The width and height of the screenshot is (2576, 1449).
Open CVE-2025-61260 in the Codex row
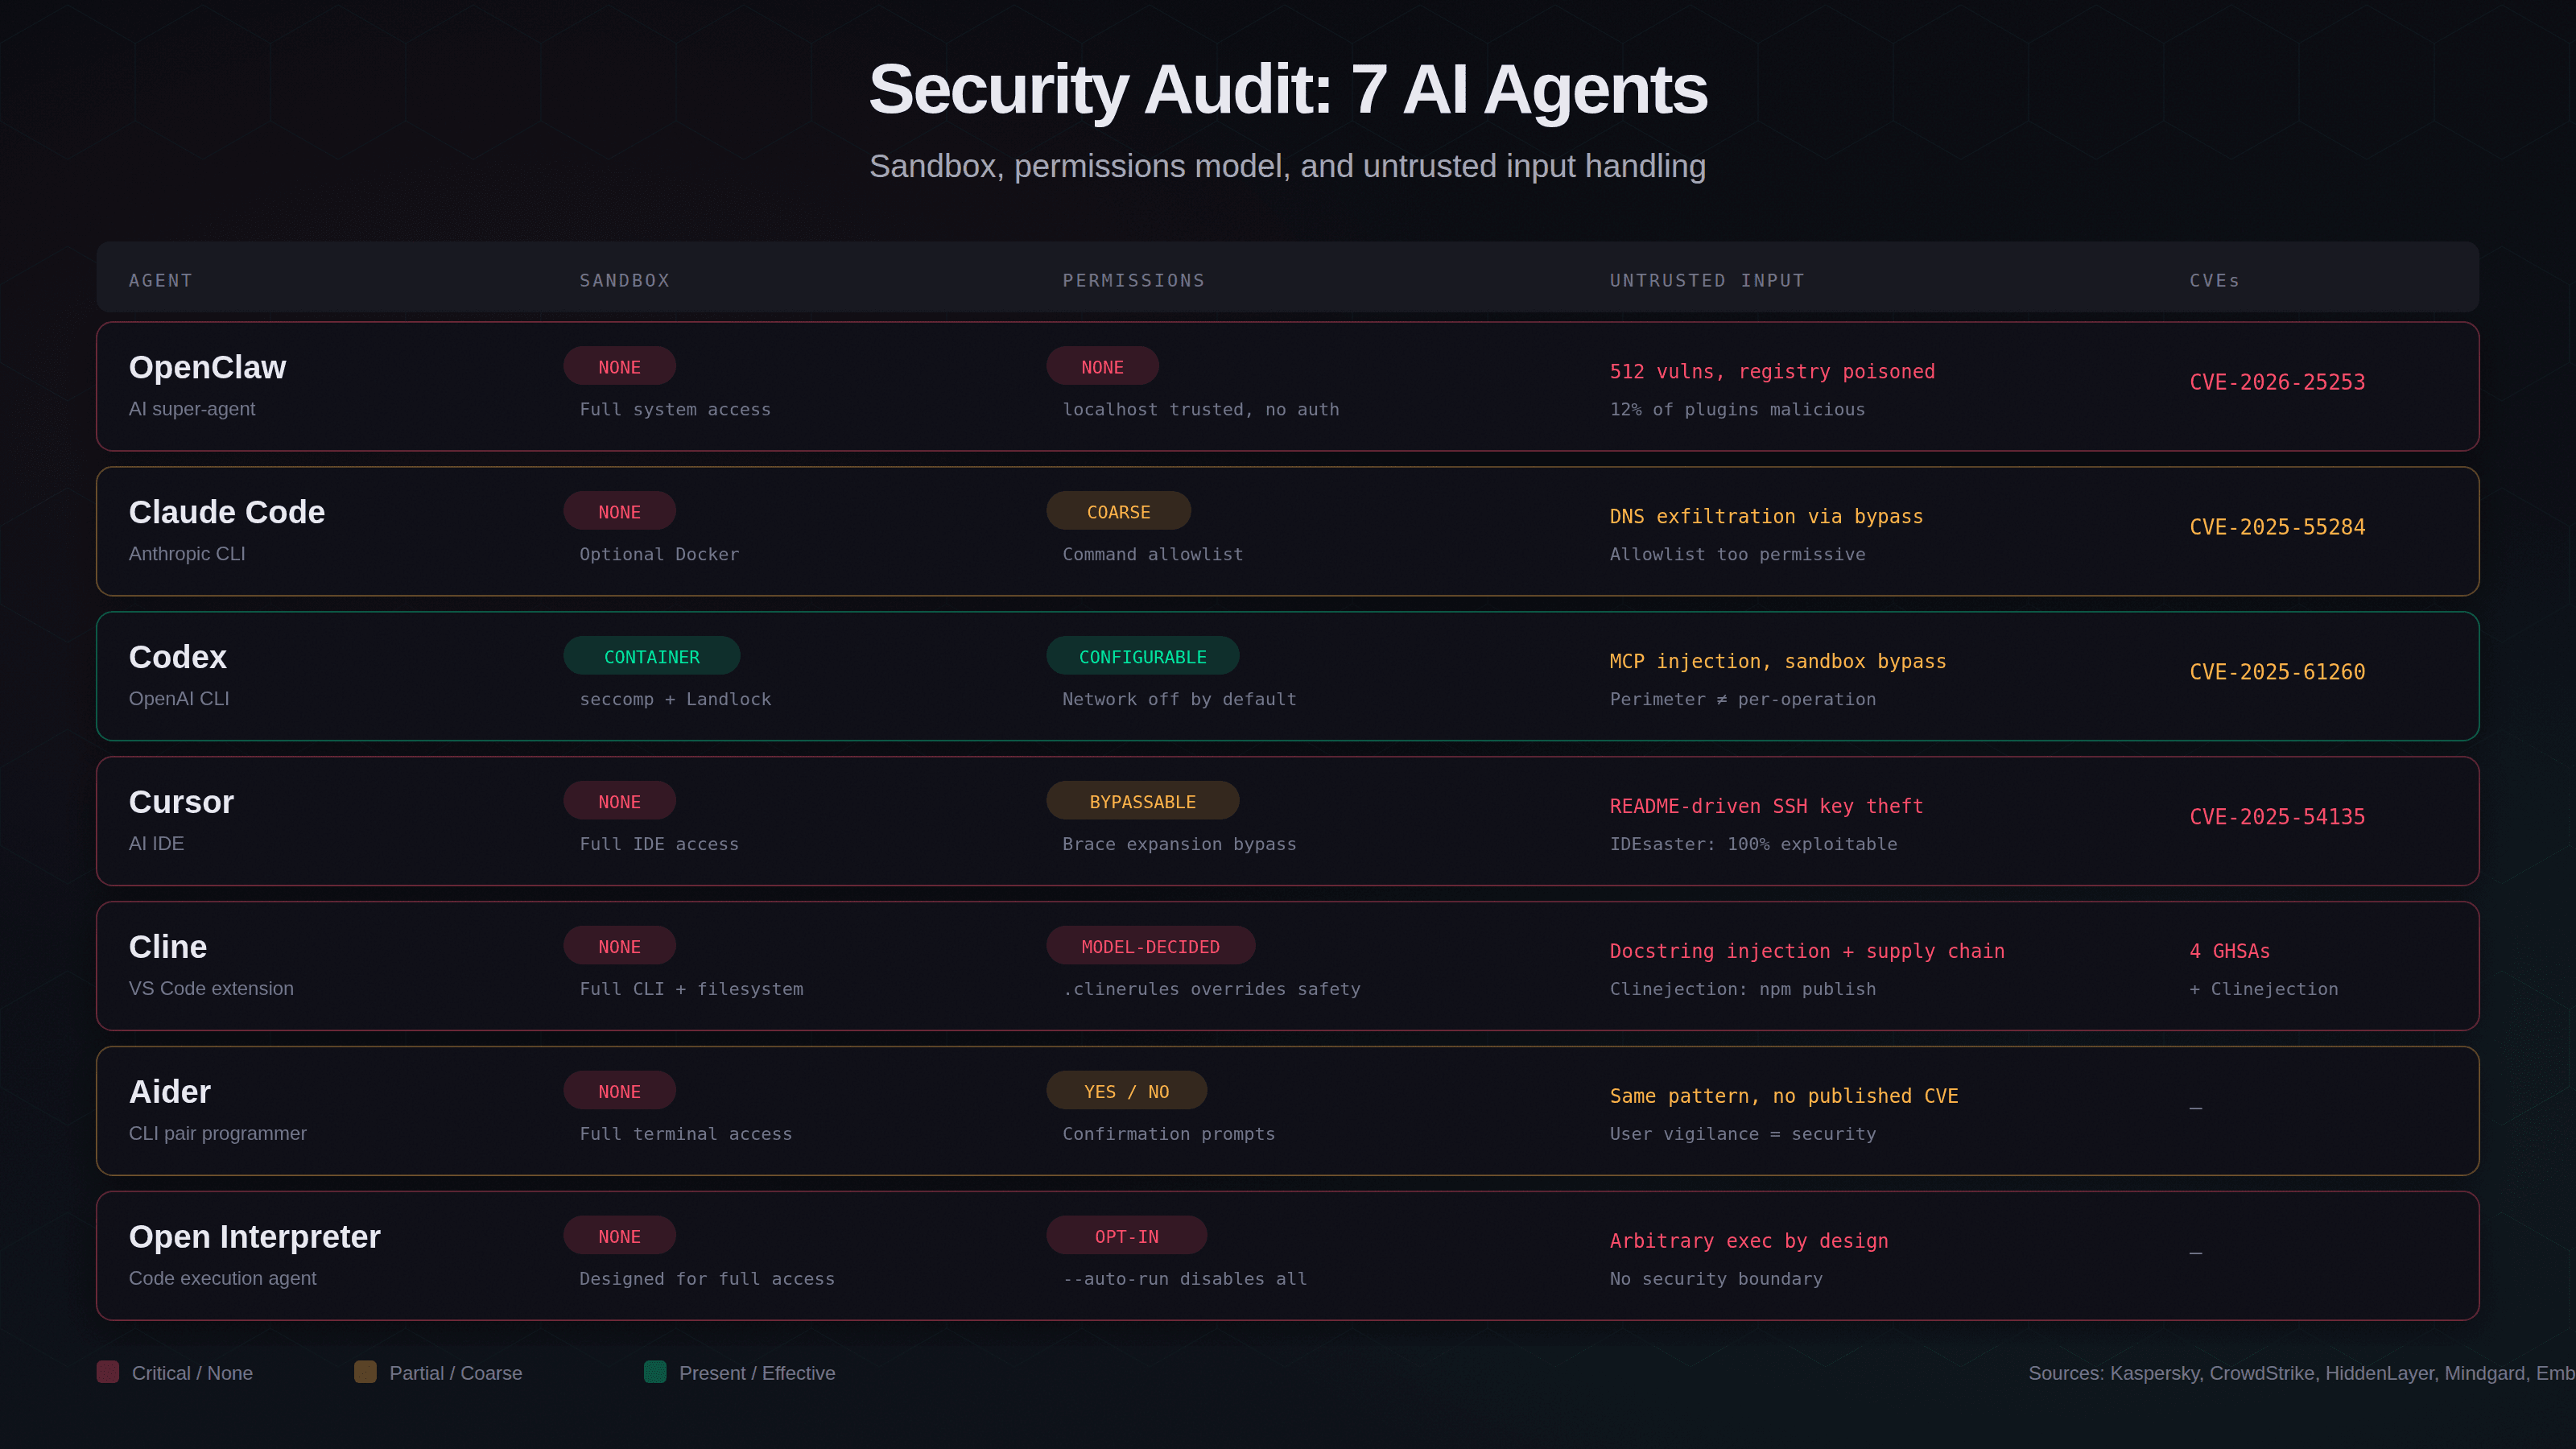pos(2277,673)
